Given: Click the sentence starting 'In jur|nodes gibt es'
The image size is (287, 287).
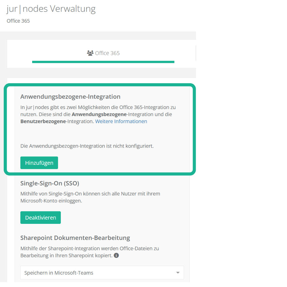Looking at the screenshot, I should (98, 107).
